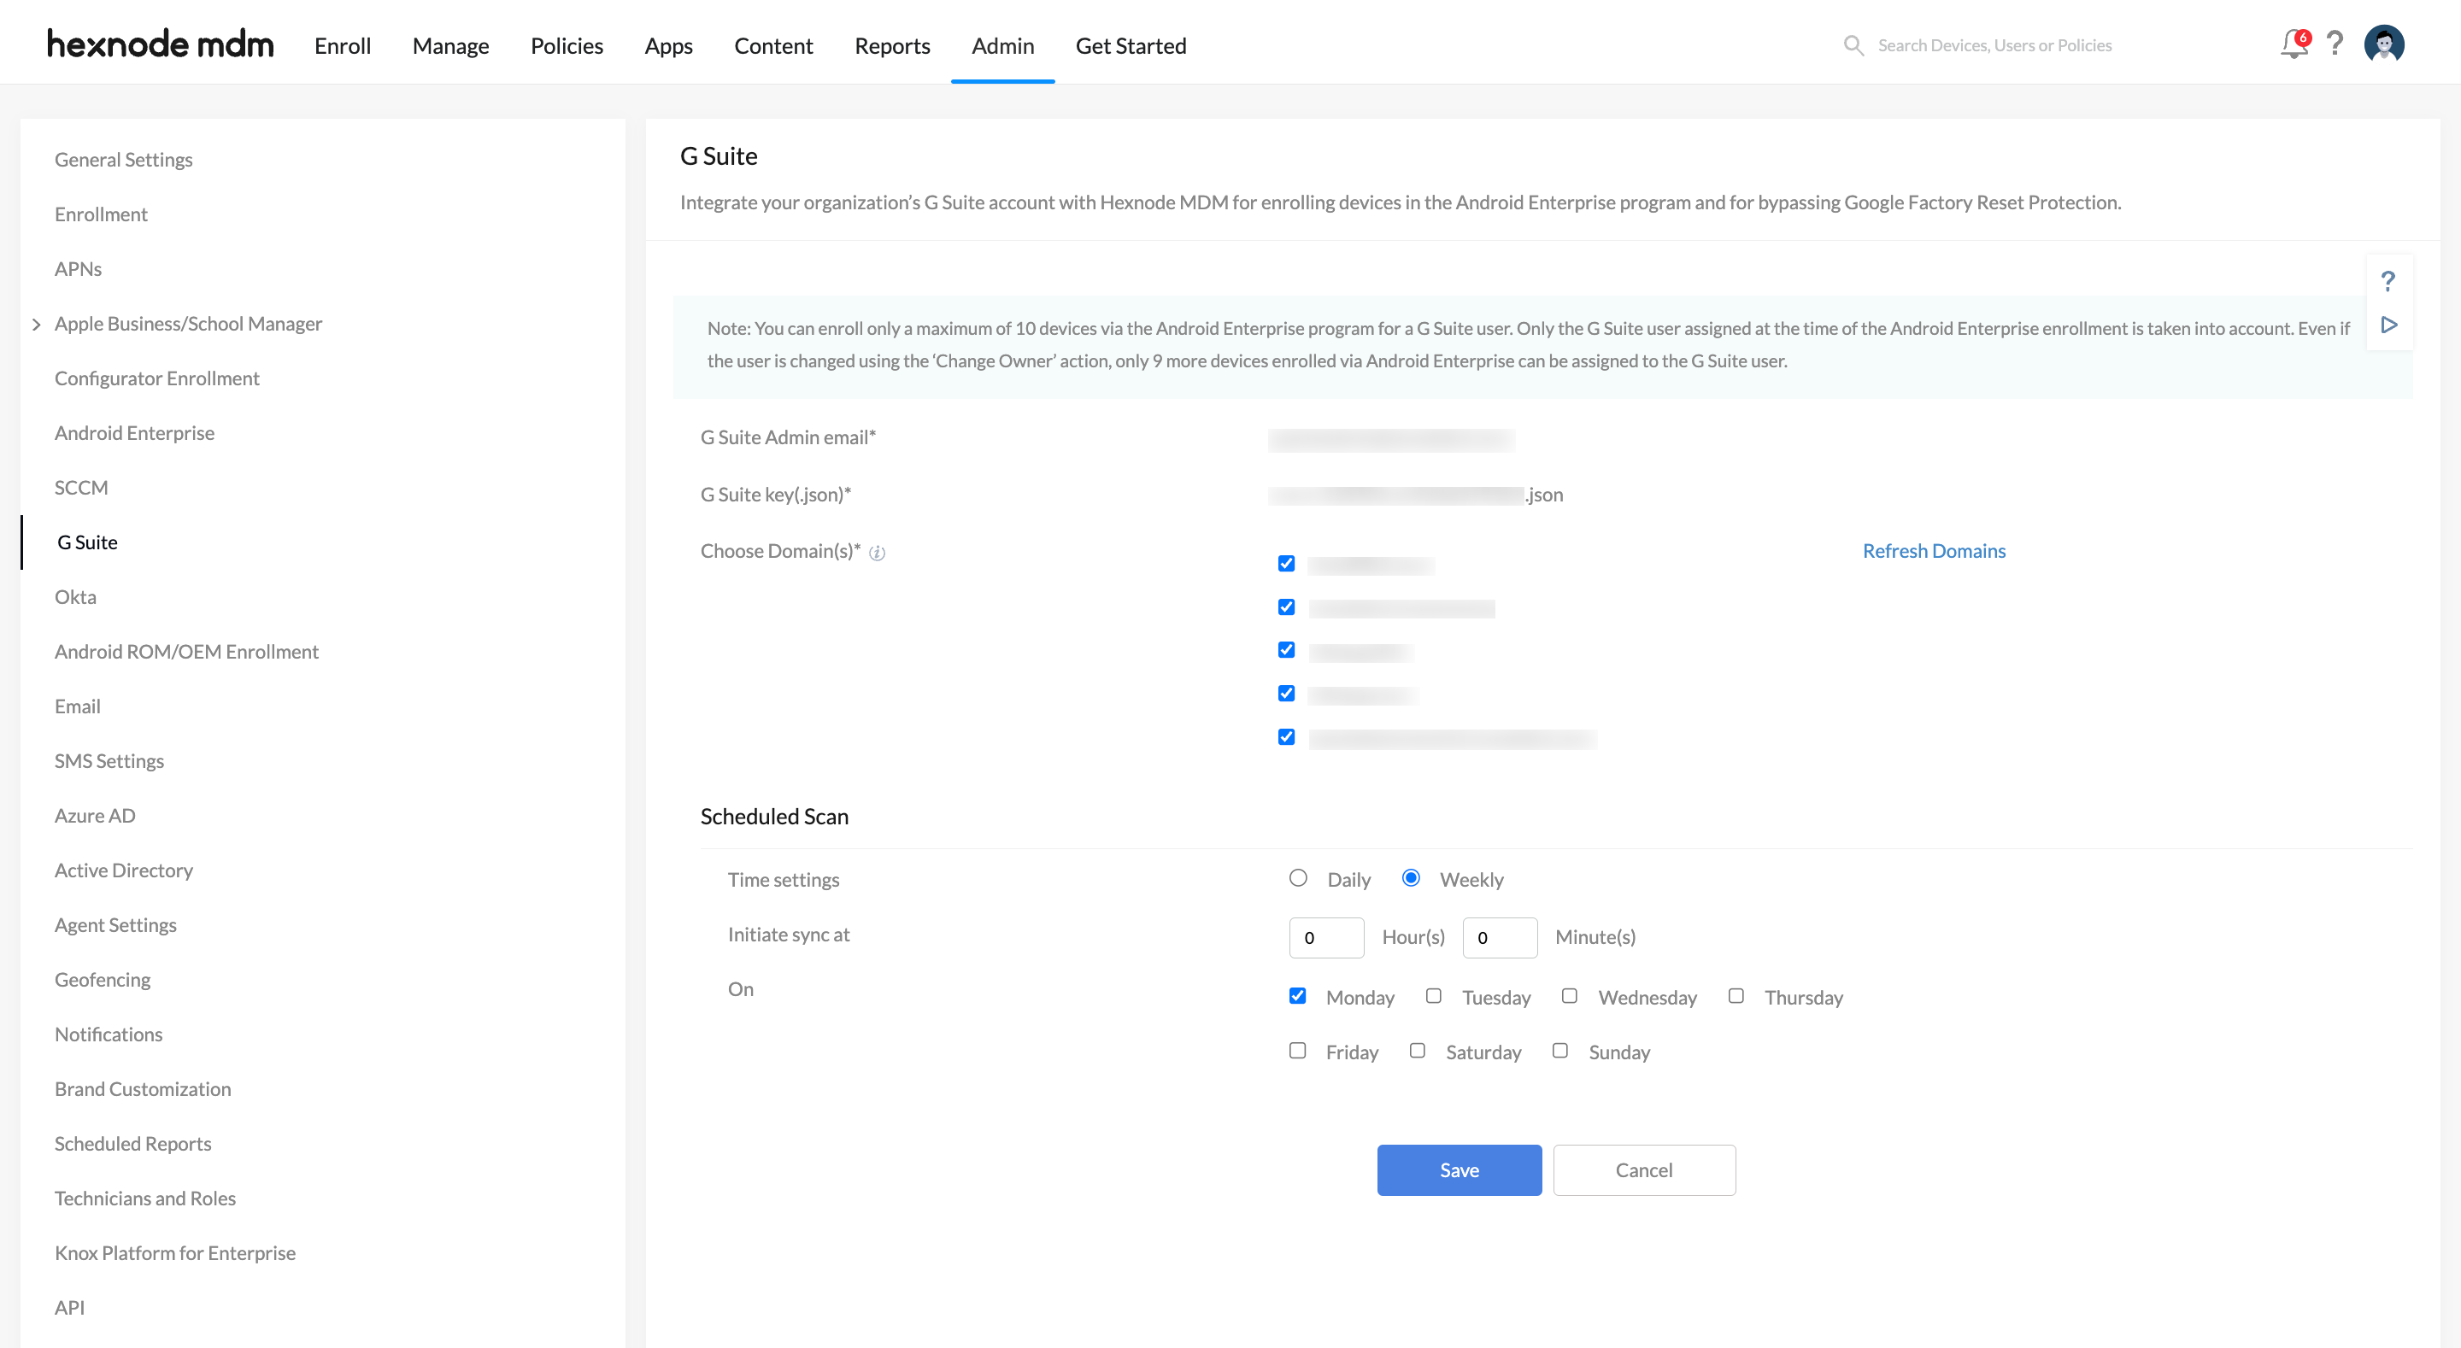The width and height of the screenshot is (2461, 1348).
Task: Check the Wednesday checkbox
Action: [1569, 995]
